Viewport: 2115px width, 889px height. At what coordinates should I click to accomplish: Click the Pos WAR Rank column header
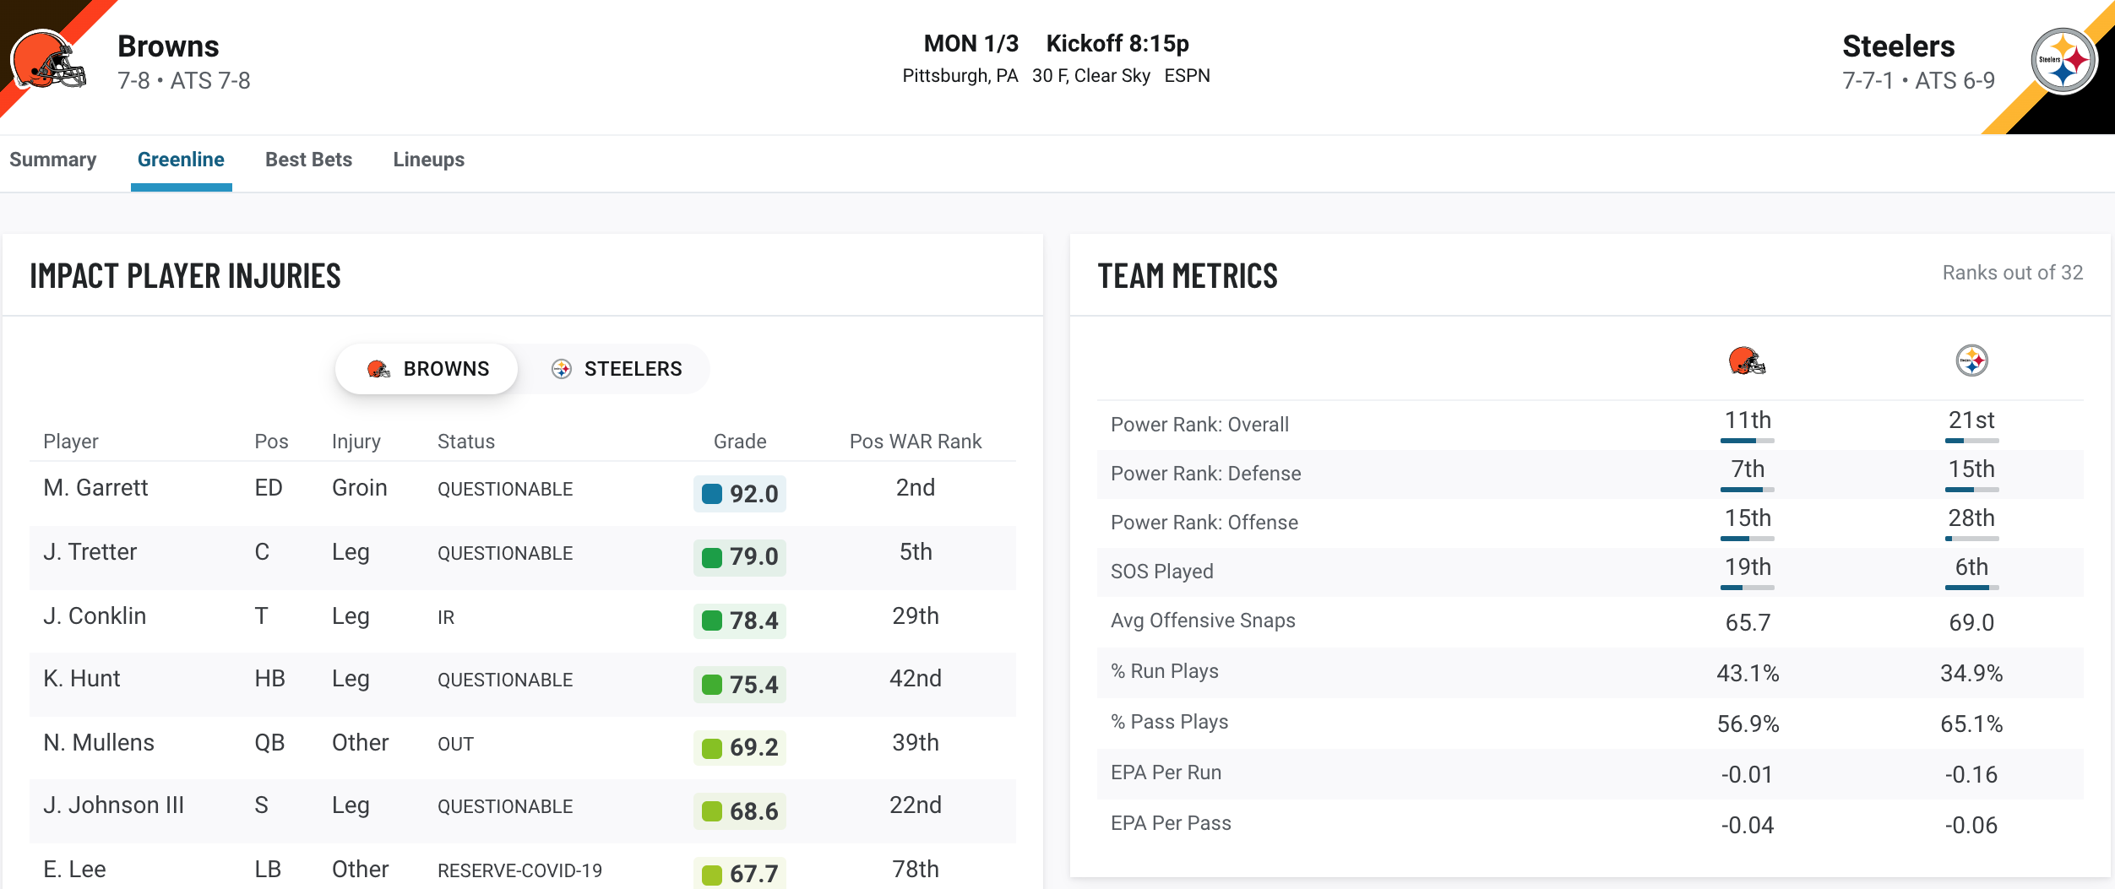point(916,442)
